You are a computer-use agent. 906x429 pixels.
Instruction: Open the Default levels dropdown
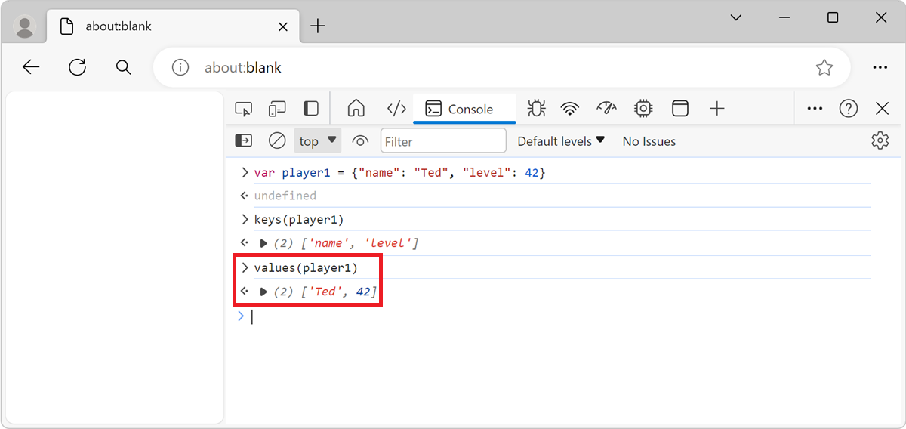point(561,140)
